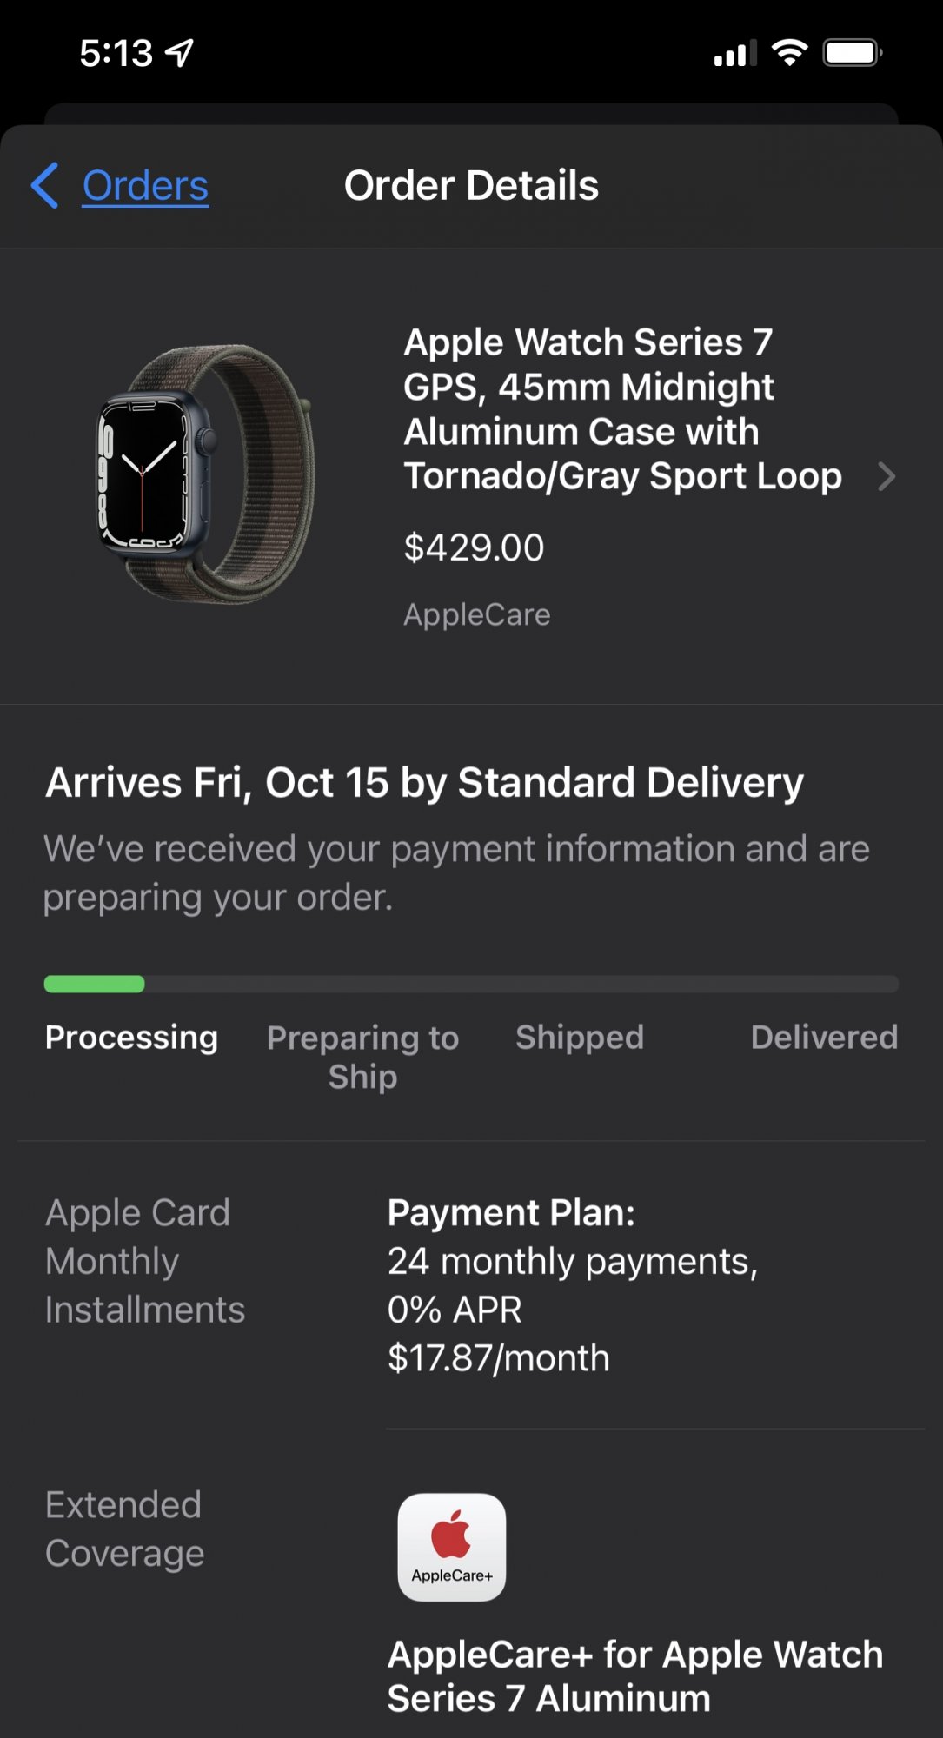Tap the back chevron icon
The image size is (943, 1738).
pos(45,185)
